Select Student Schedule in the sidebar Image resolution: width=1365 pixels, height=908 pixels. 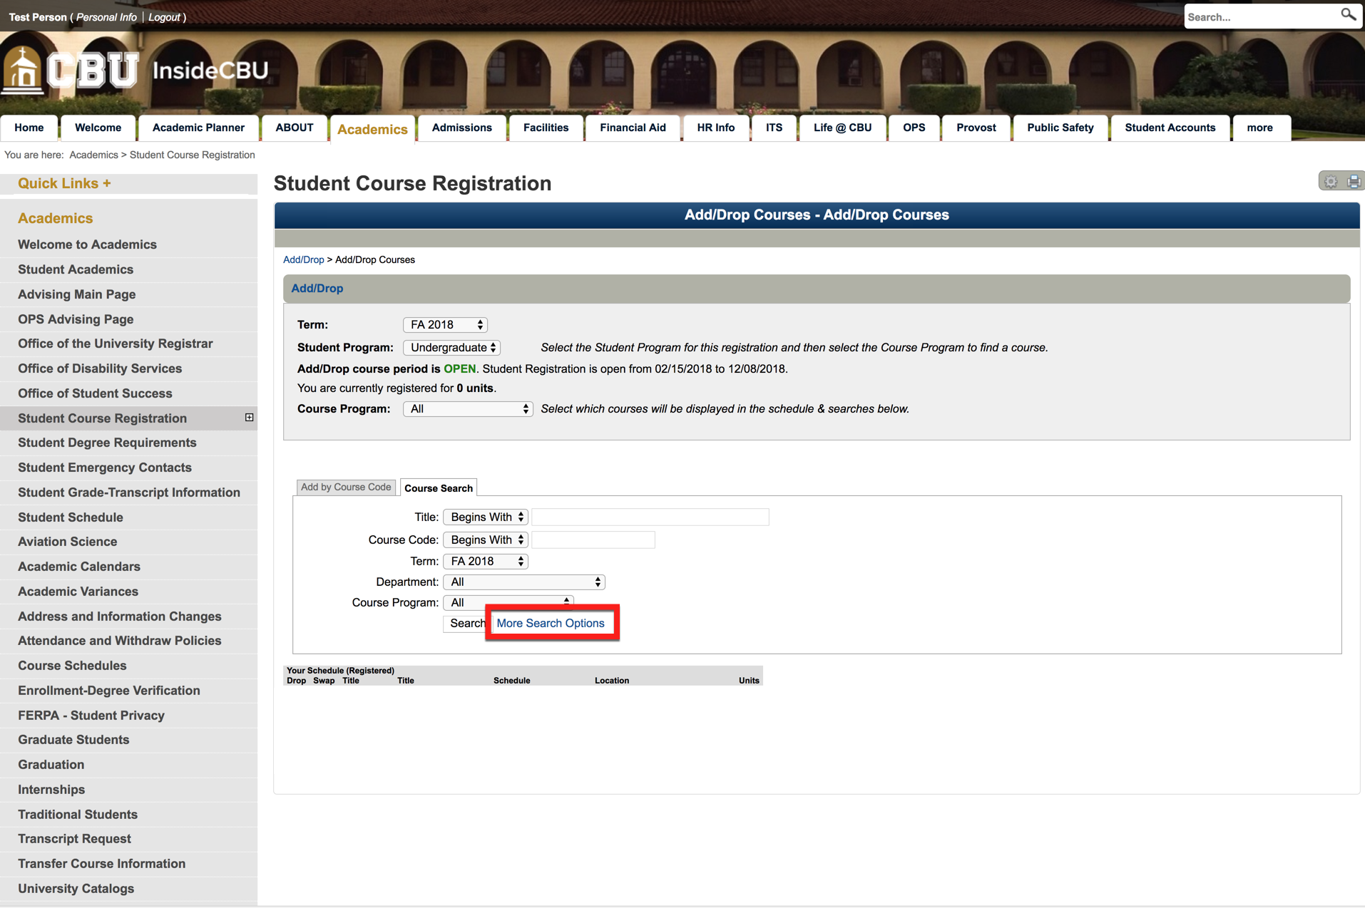(70, 517)
